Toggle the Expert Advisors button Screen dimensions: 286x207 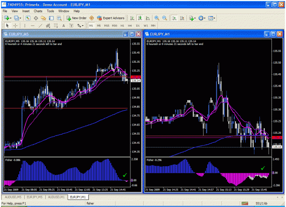111,18
